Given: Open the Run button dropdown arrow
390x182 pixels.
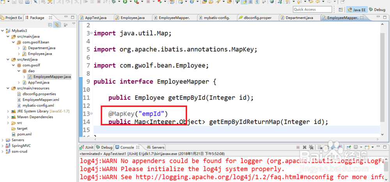Looking at the screenshot, I should (131, 2).
